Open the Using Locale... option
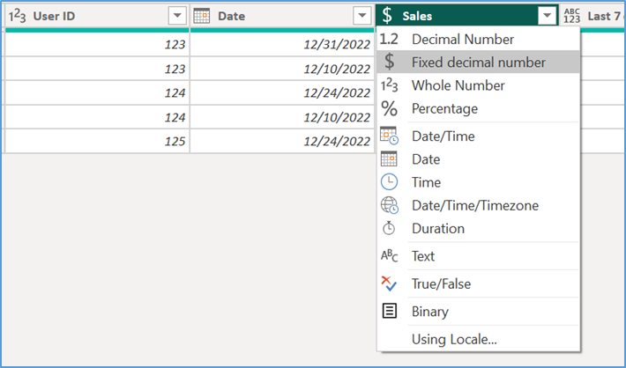 (478, 339)
